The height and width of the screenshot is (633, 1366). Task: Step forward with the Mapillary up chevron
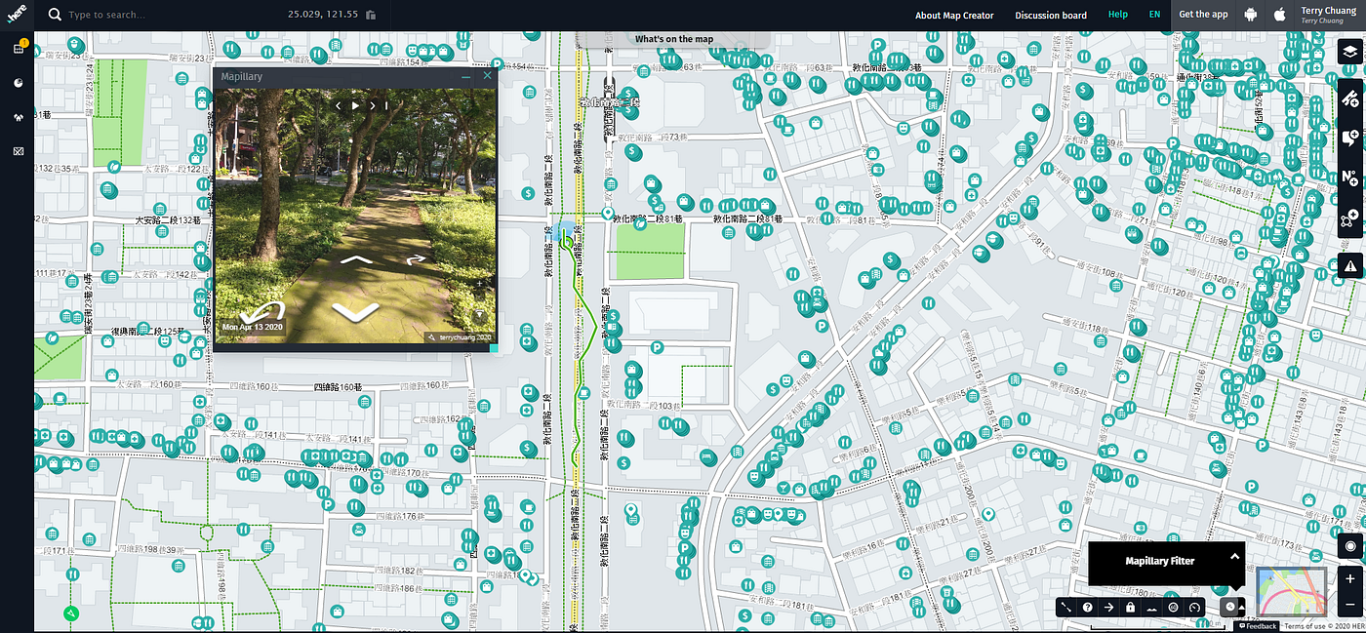(355, 260)
